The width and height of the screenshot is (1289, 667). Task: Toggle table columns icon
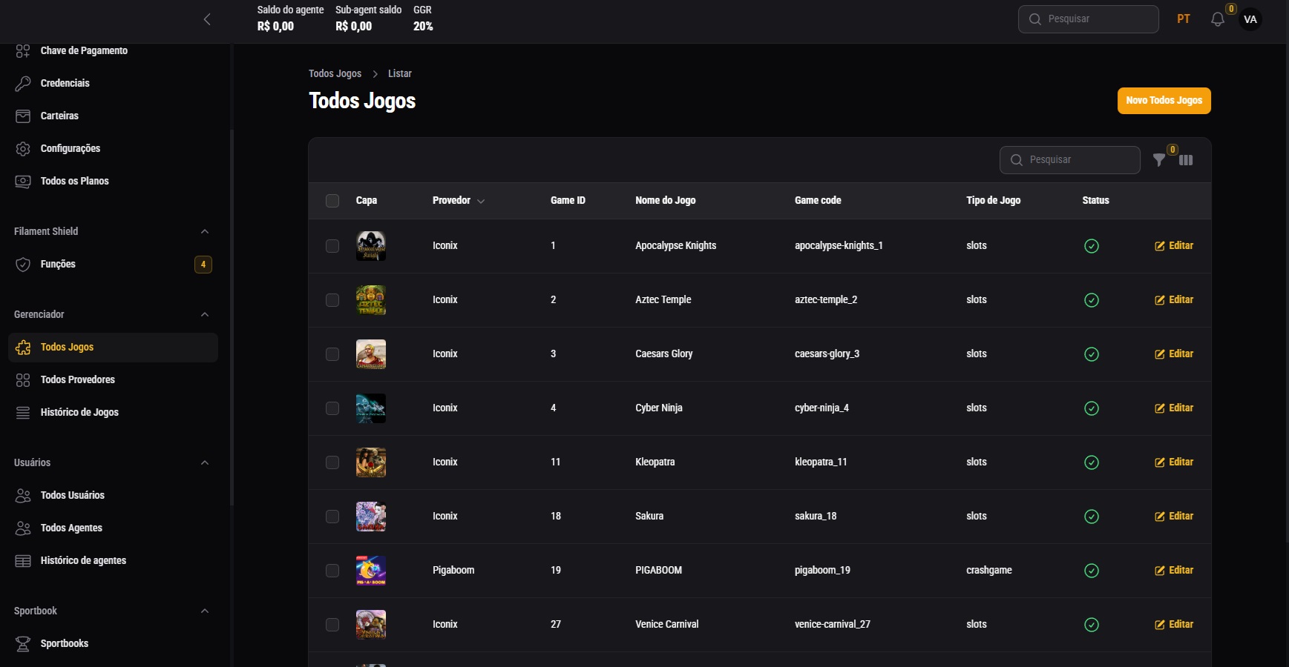(x=1186, y=160)
